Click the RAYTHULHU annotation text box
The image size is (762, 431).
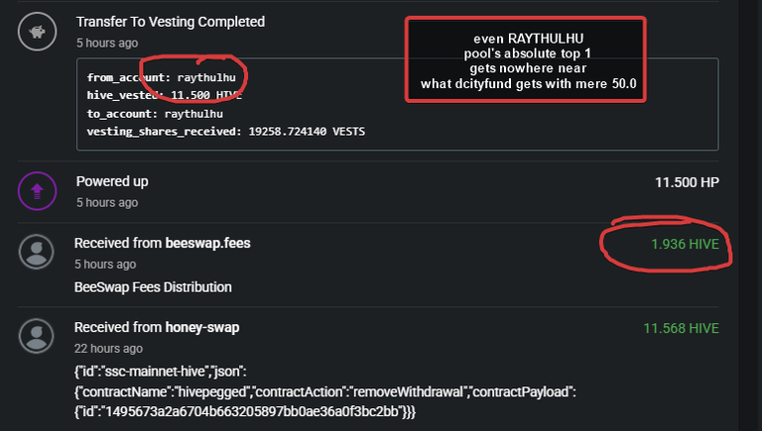525,59
